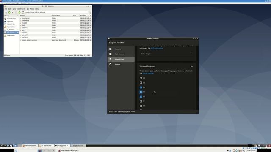Screen dimensions: 271x152
Task: Open File menu in file manager
Action: pos(6,9)
